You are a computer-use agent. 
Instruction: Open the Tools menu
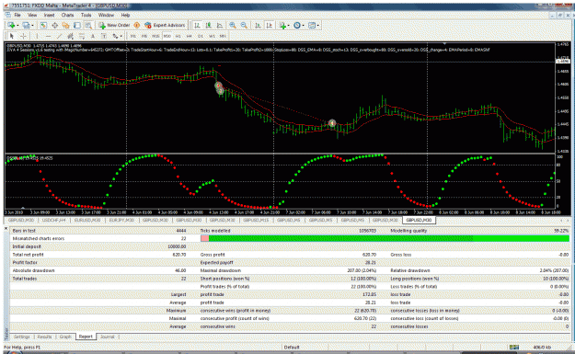pos(86,15)
